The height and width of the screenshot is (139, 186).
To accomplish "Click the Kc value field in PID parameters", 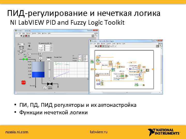I will click(49, 46).
